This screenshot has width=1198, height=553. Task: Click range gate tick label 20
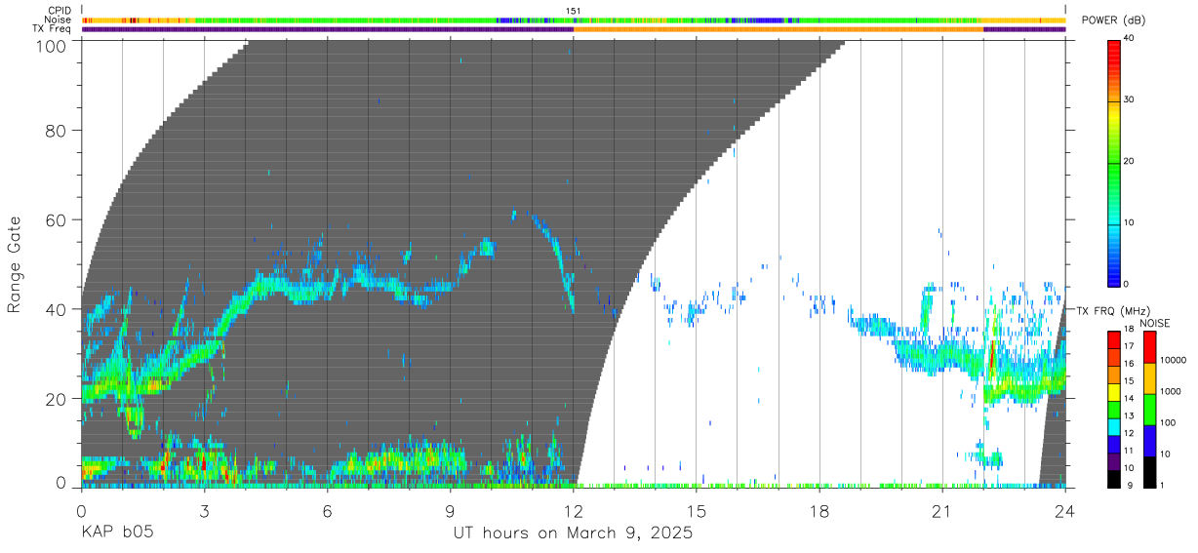[x=58, y=399]
